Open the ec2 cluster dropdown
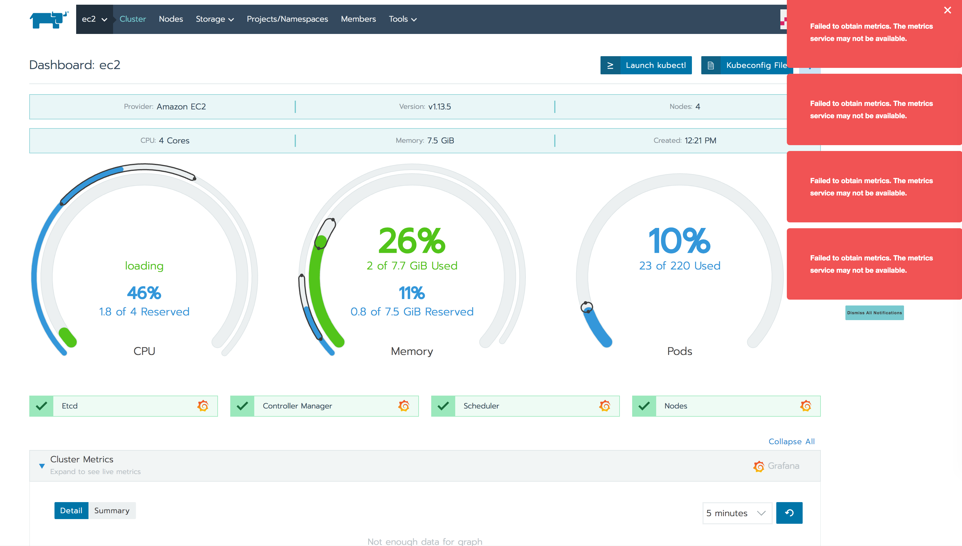The height and width of the screenshot is (546, 962). point(94,19)
